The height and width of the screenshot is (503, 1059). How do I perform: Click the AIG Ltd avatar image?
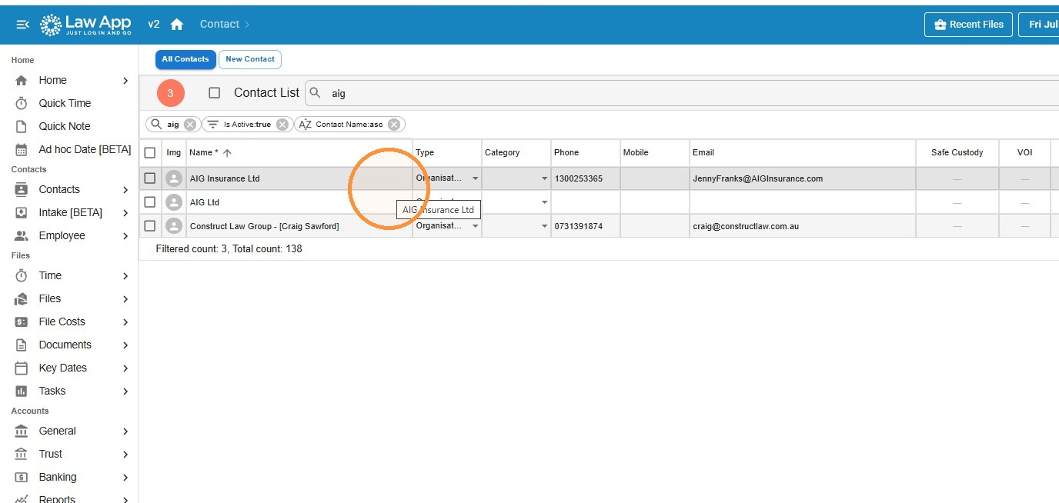[174, 202]
